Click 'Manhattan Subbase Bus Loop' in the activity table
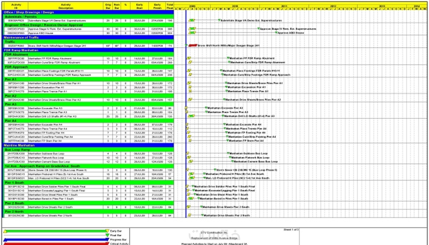 point(46,154)
